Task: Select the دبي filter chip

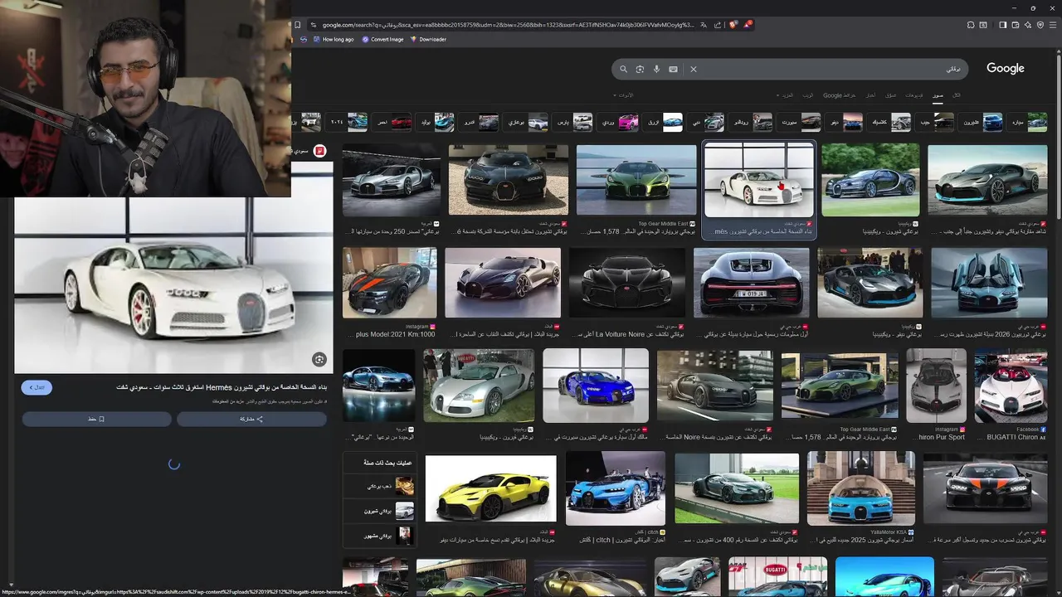Action: point(707,122)
